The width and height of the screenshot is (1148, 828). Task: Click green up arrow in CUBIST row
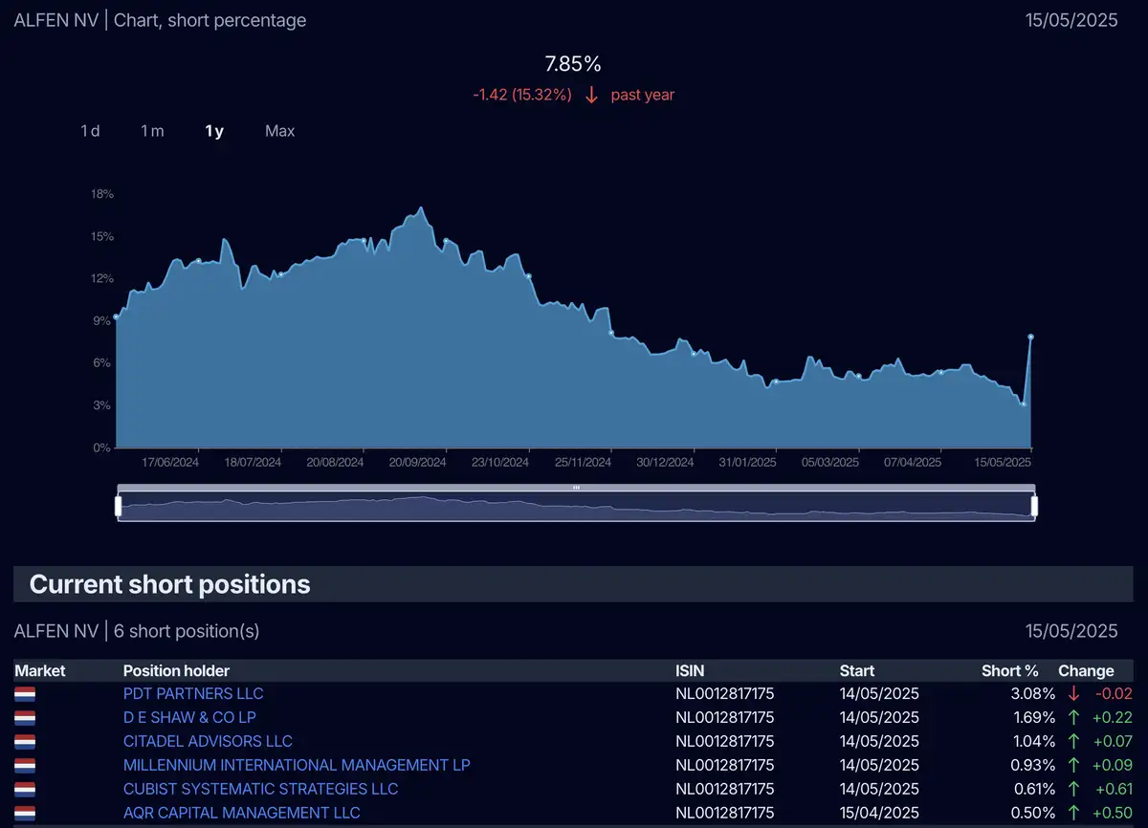[x=1073, y=789]
